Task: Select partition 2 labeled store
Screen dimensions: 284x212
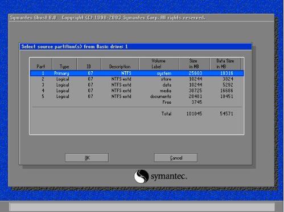Action: pos(137,79)
